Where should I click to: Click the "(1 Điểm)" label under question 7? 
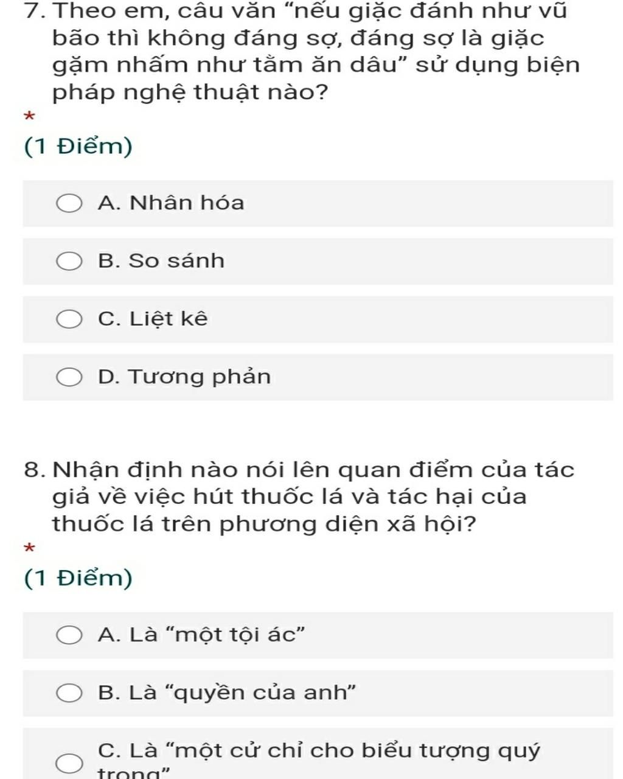pos(78,147)
